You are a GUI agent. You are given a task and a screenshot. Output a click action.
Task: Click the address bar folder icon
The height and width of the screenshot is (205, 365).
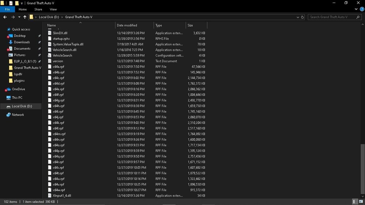coord(31,17)
